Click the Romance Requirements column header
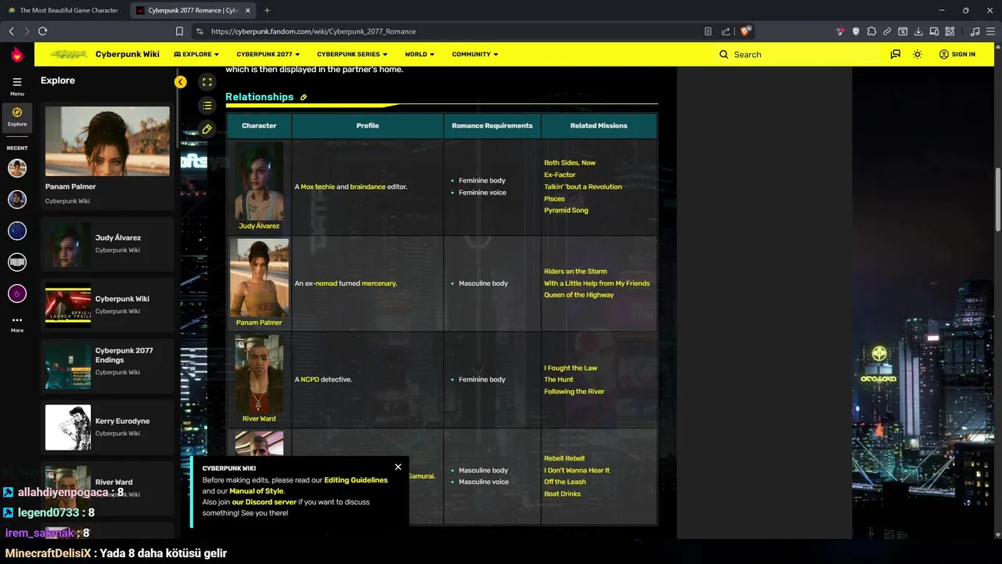The height and width of the screenshot is (564, 1002). tap(492, 125)
